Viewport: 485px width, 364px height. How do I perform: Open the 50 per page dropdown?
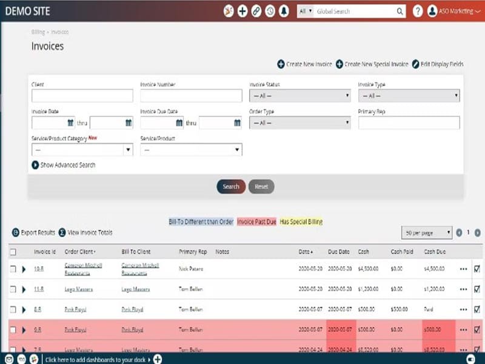pyautogui.click(x=427, y=233)
